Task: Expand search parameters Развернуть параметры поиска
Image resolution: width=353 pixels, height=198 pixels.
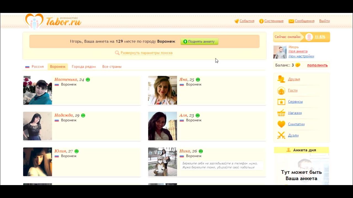Action: 146,53
